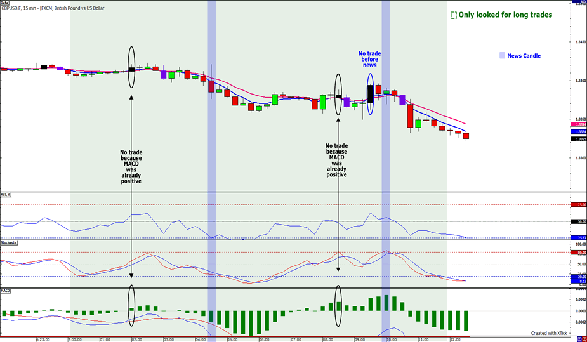Click the 12:00 time axis label
The height and width of the screenshot is (342, 587).
tap(455, 339)
